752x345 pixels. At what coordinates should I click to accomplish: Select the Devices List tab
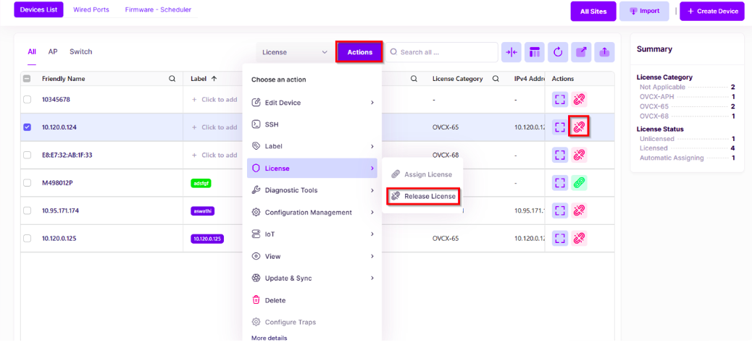click(39, 9)
